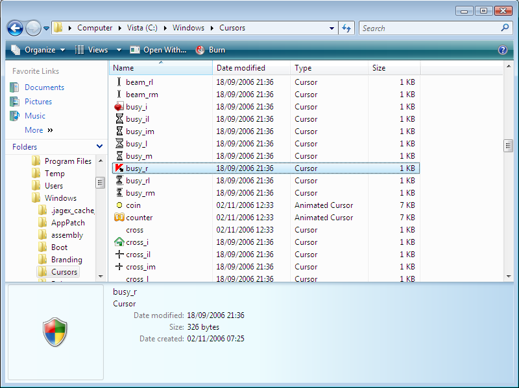The height and width of the screenshot is (388, 519).
Task: Expand More favorite links
Action: (x=38, y=130)
